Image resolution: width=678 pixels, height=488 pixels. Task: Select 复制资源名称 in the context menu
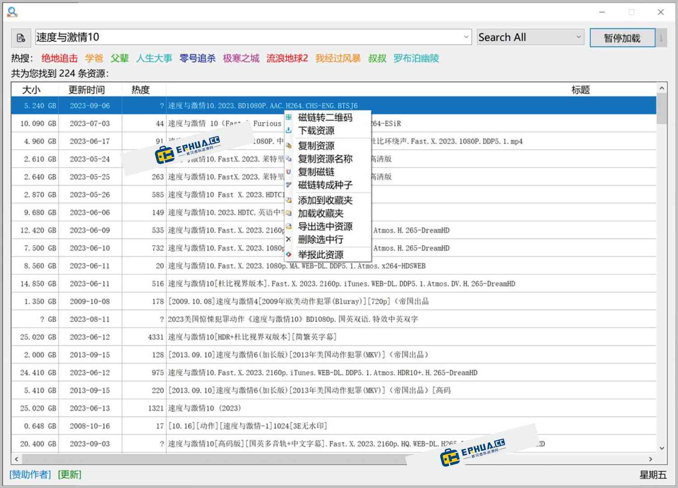pyautogui.click(x=325, y=159)
